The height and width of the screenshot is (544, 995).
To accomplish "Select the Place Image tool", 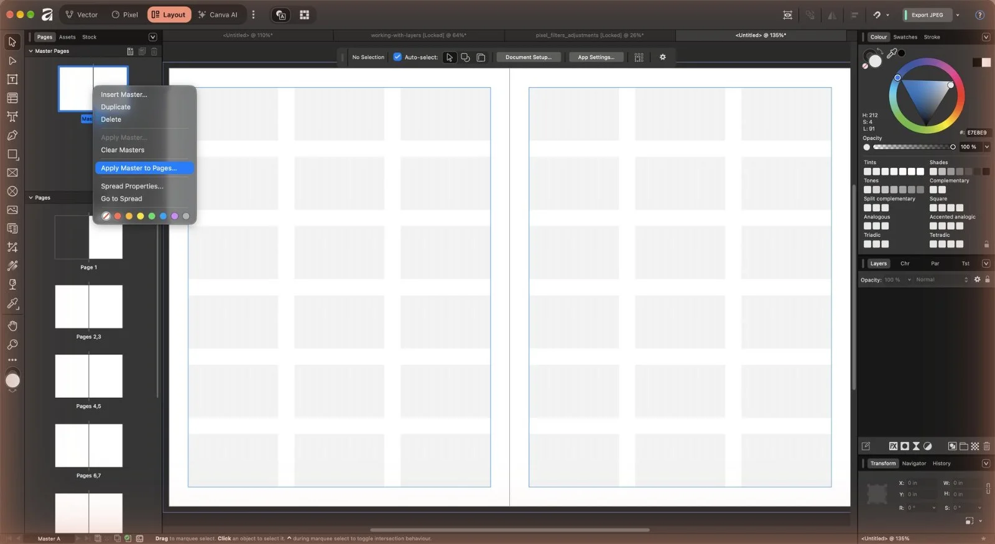I will pos(12,210).
